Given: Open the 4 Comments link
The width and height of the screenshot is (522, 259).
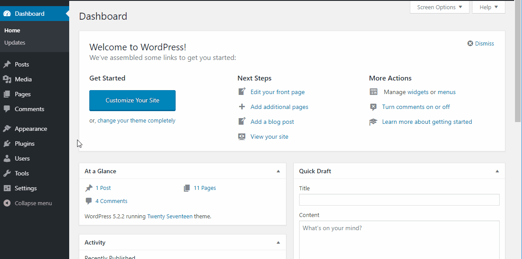Looking at the screenshot, I should tap(111, 201).
